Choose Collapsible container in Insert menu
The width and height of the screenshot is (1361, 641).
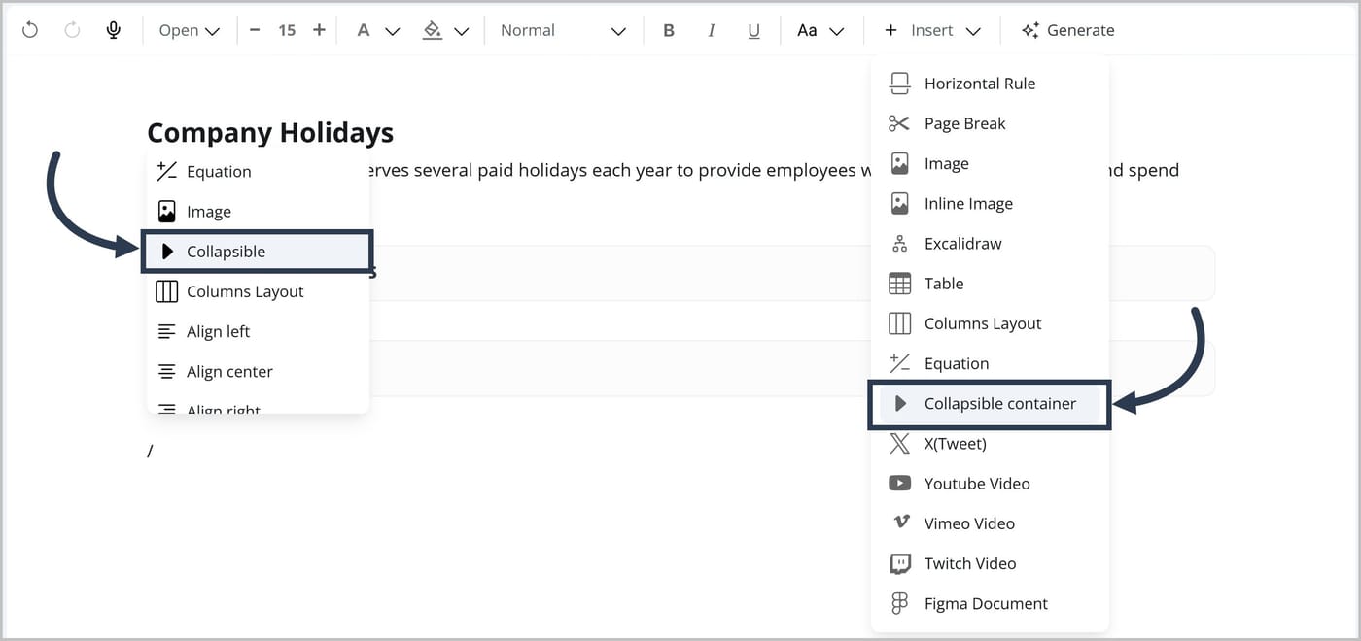990,403
